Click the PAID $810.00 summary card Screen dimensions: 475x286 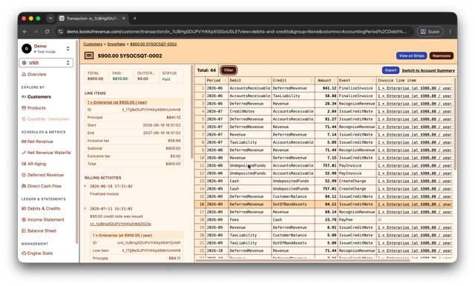[x=121, y=76]
